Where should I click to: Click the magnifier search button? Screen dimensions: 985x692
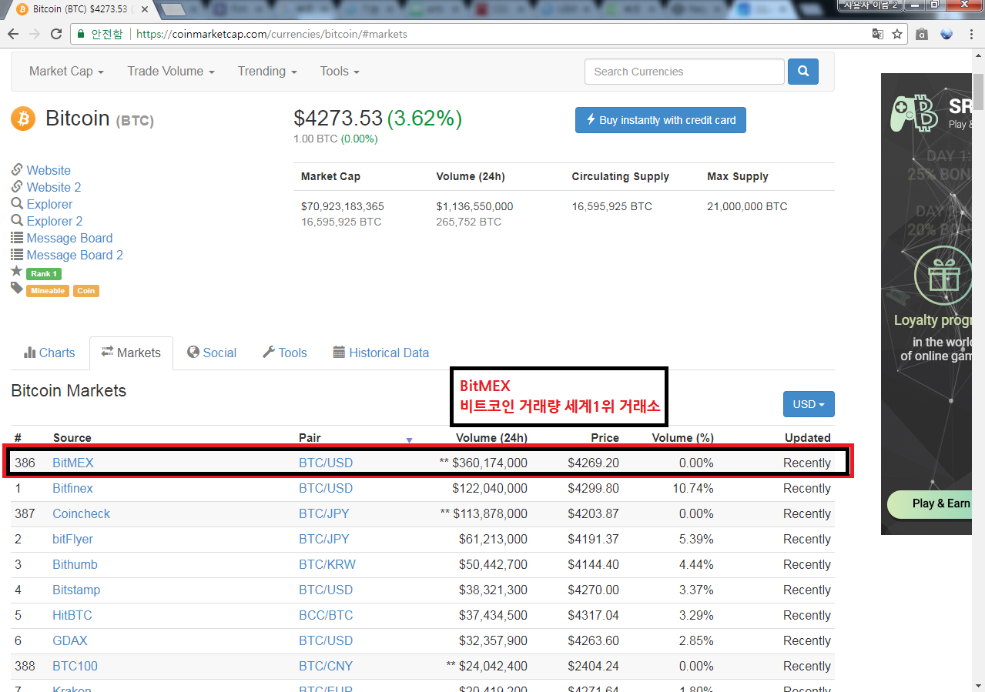click(803, 72)
